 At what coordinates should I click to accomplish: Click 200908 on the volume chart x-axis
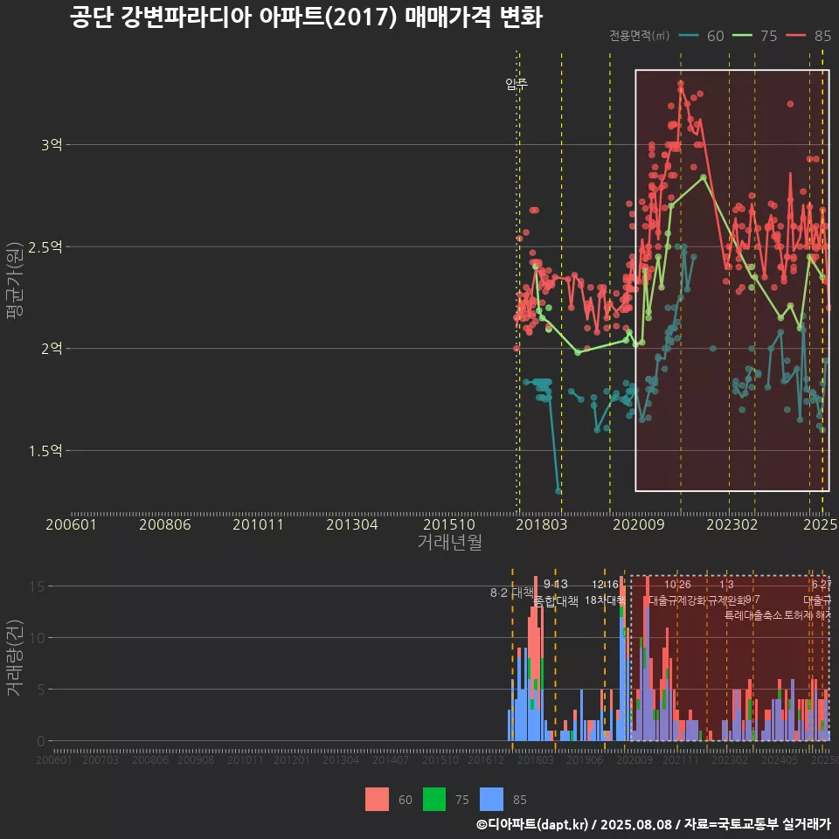pos(196,760)
